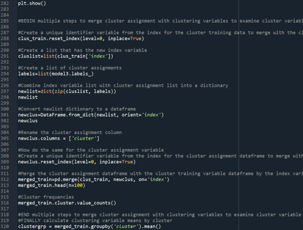Click line number 282 in the gutter
The height and width of the screenshot is (230, 303).
[4, 3]
